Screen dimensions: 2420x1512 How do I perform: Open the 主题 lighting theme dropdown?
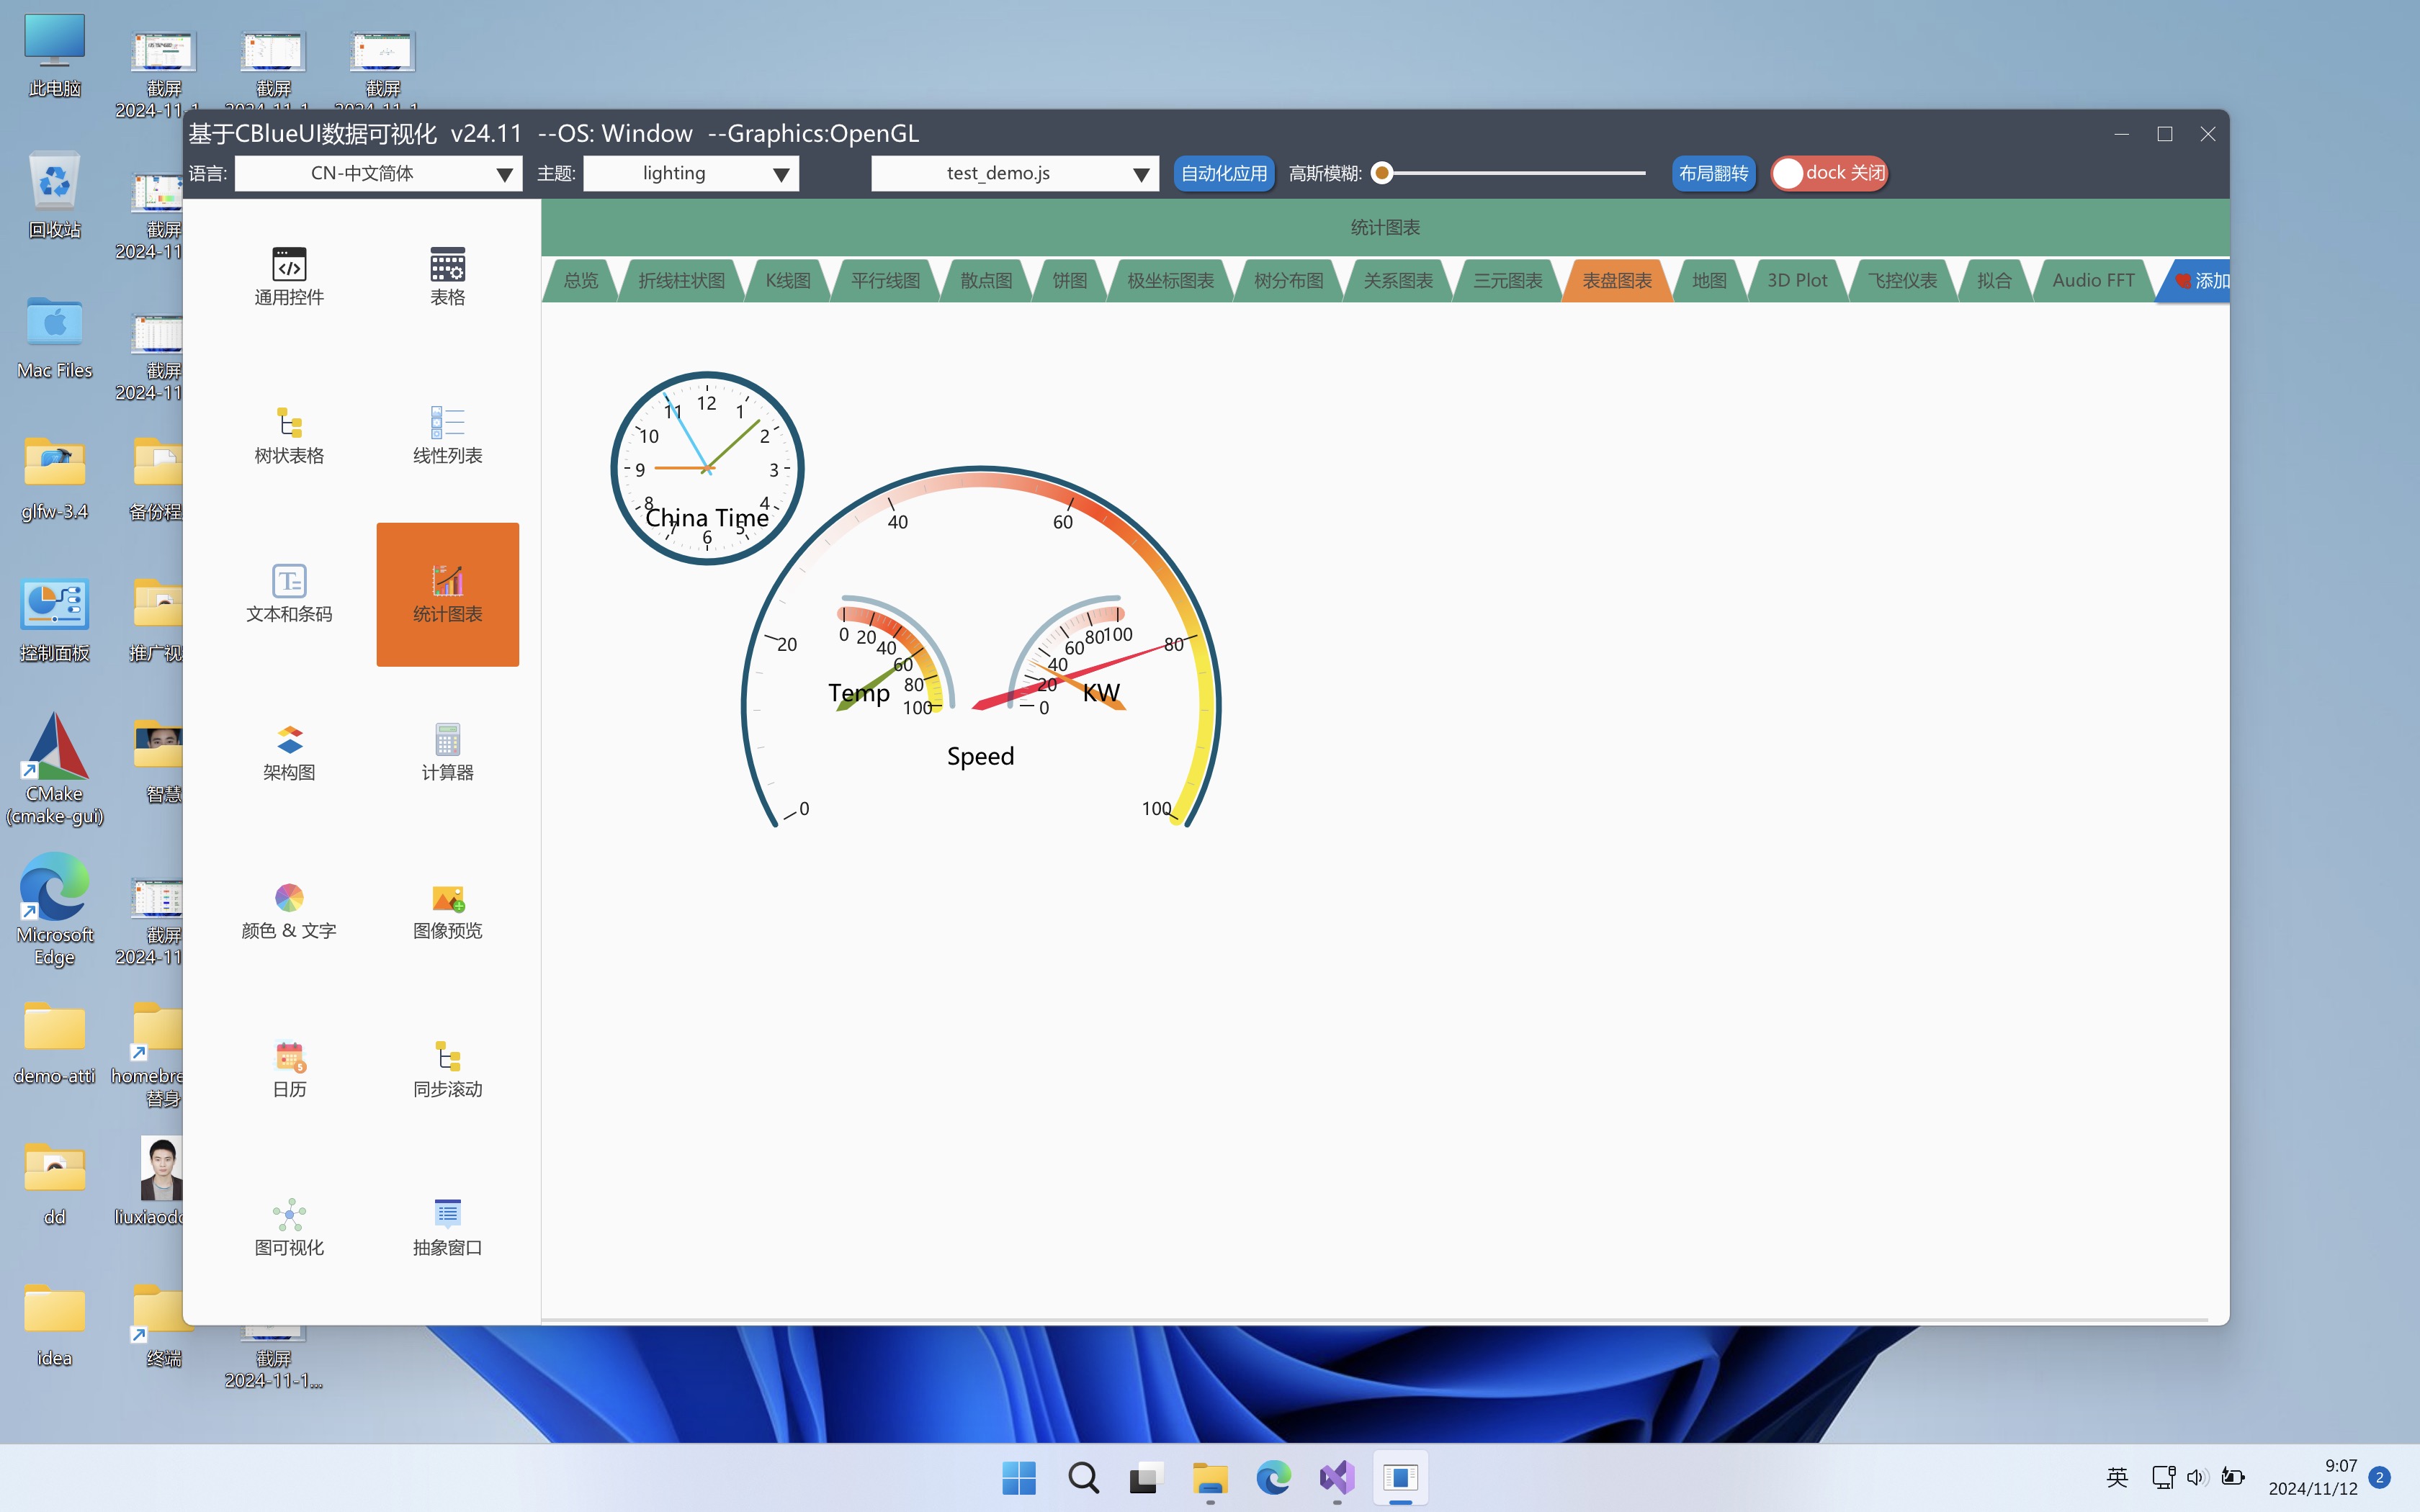(691, 173)
